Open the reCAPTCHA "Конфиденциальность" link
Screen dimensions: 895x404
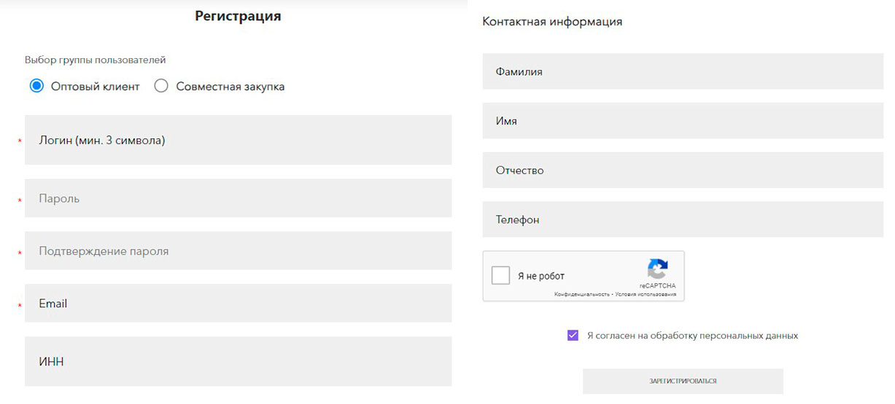pos(581,295)
